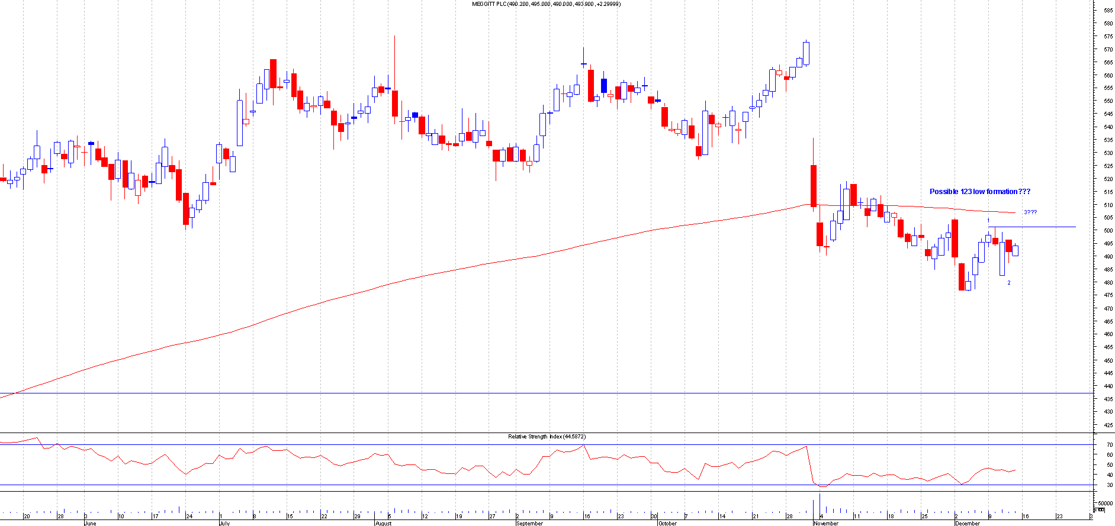
Task: Click the July label on the date axis
Action: (224, 524)
